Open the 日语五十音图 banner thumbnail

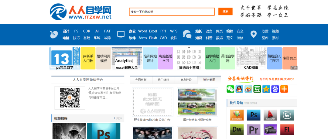coord(189,58)
